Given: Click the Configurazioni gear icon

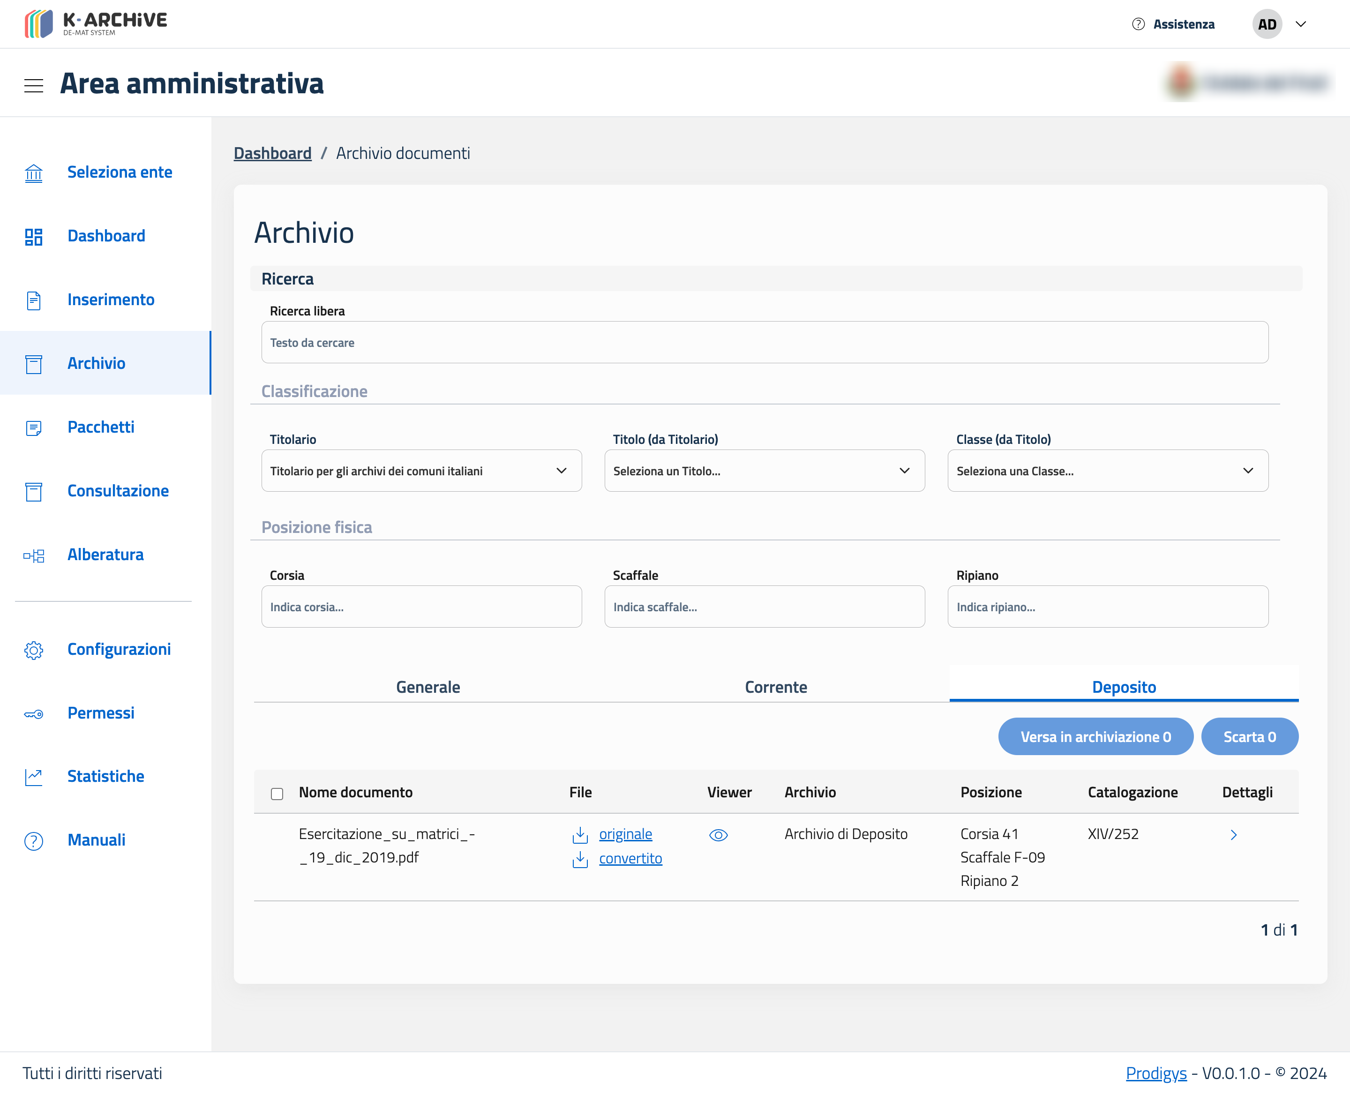Looking at the screenshot, I should (x=33, y=650).
